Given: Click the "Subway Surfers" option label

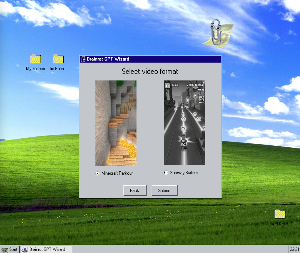Looking at the screenshot, I should pyautogui.click(x=184, y=173).
